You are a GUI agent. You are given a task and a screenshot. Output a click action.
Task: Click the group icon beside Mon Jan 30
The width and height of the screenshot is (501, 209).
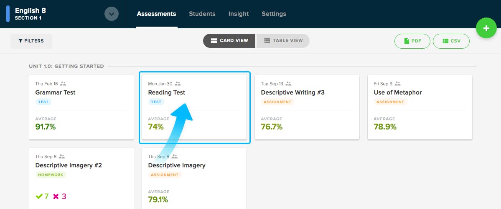pos(178,84)
